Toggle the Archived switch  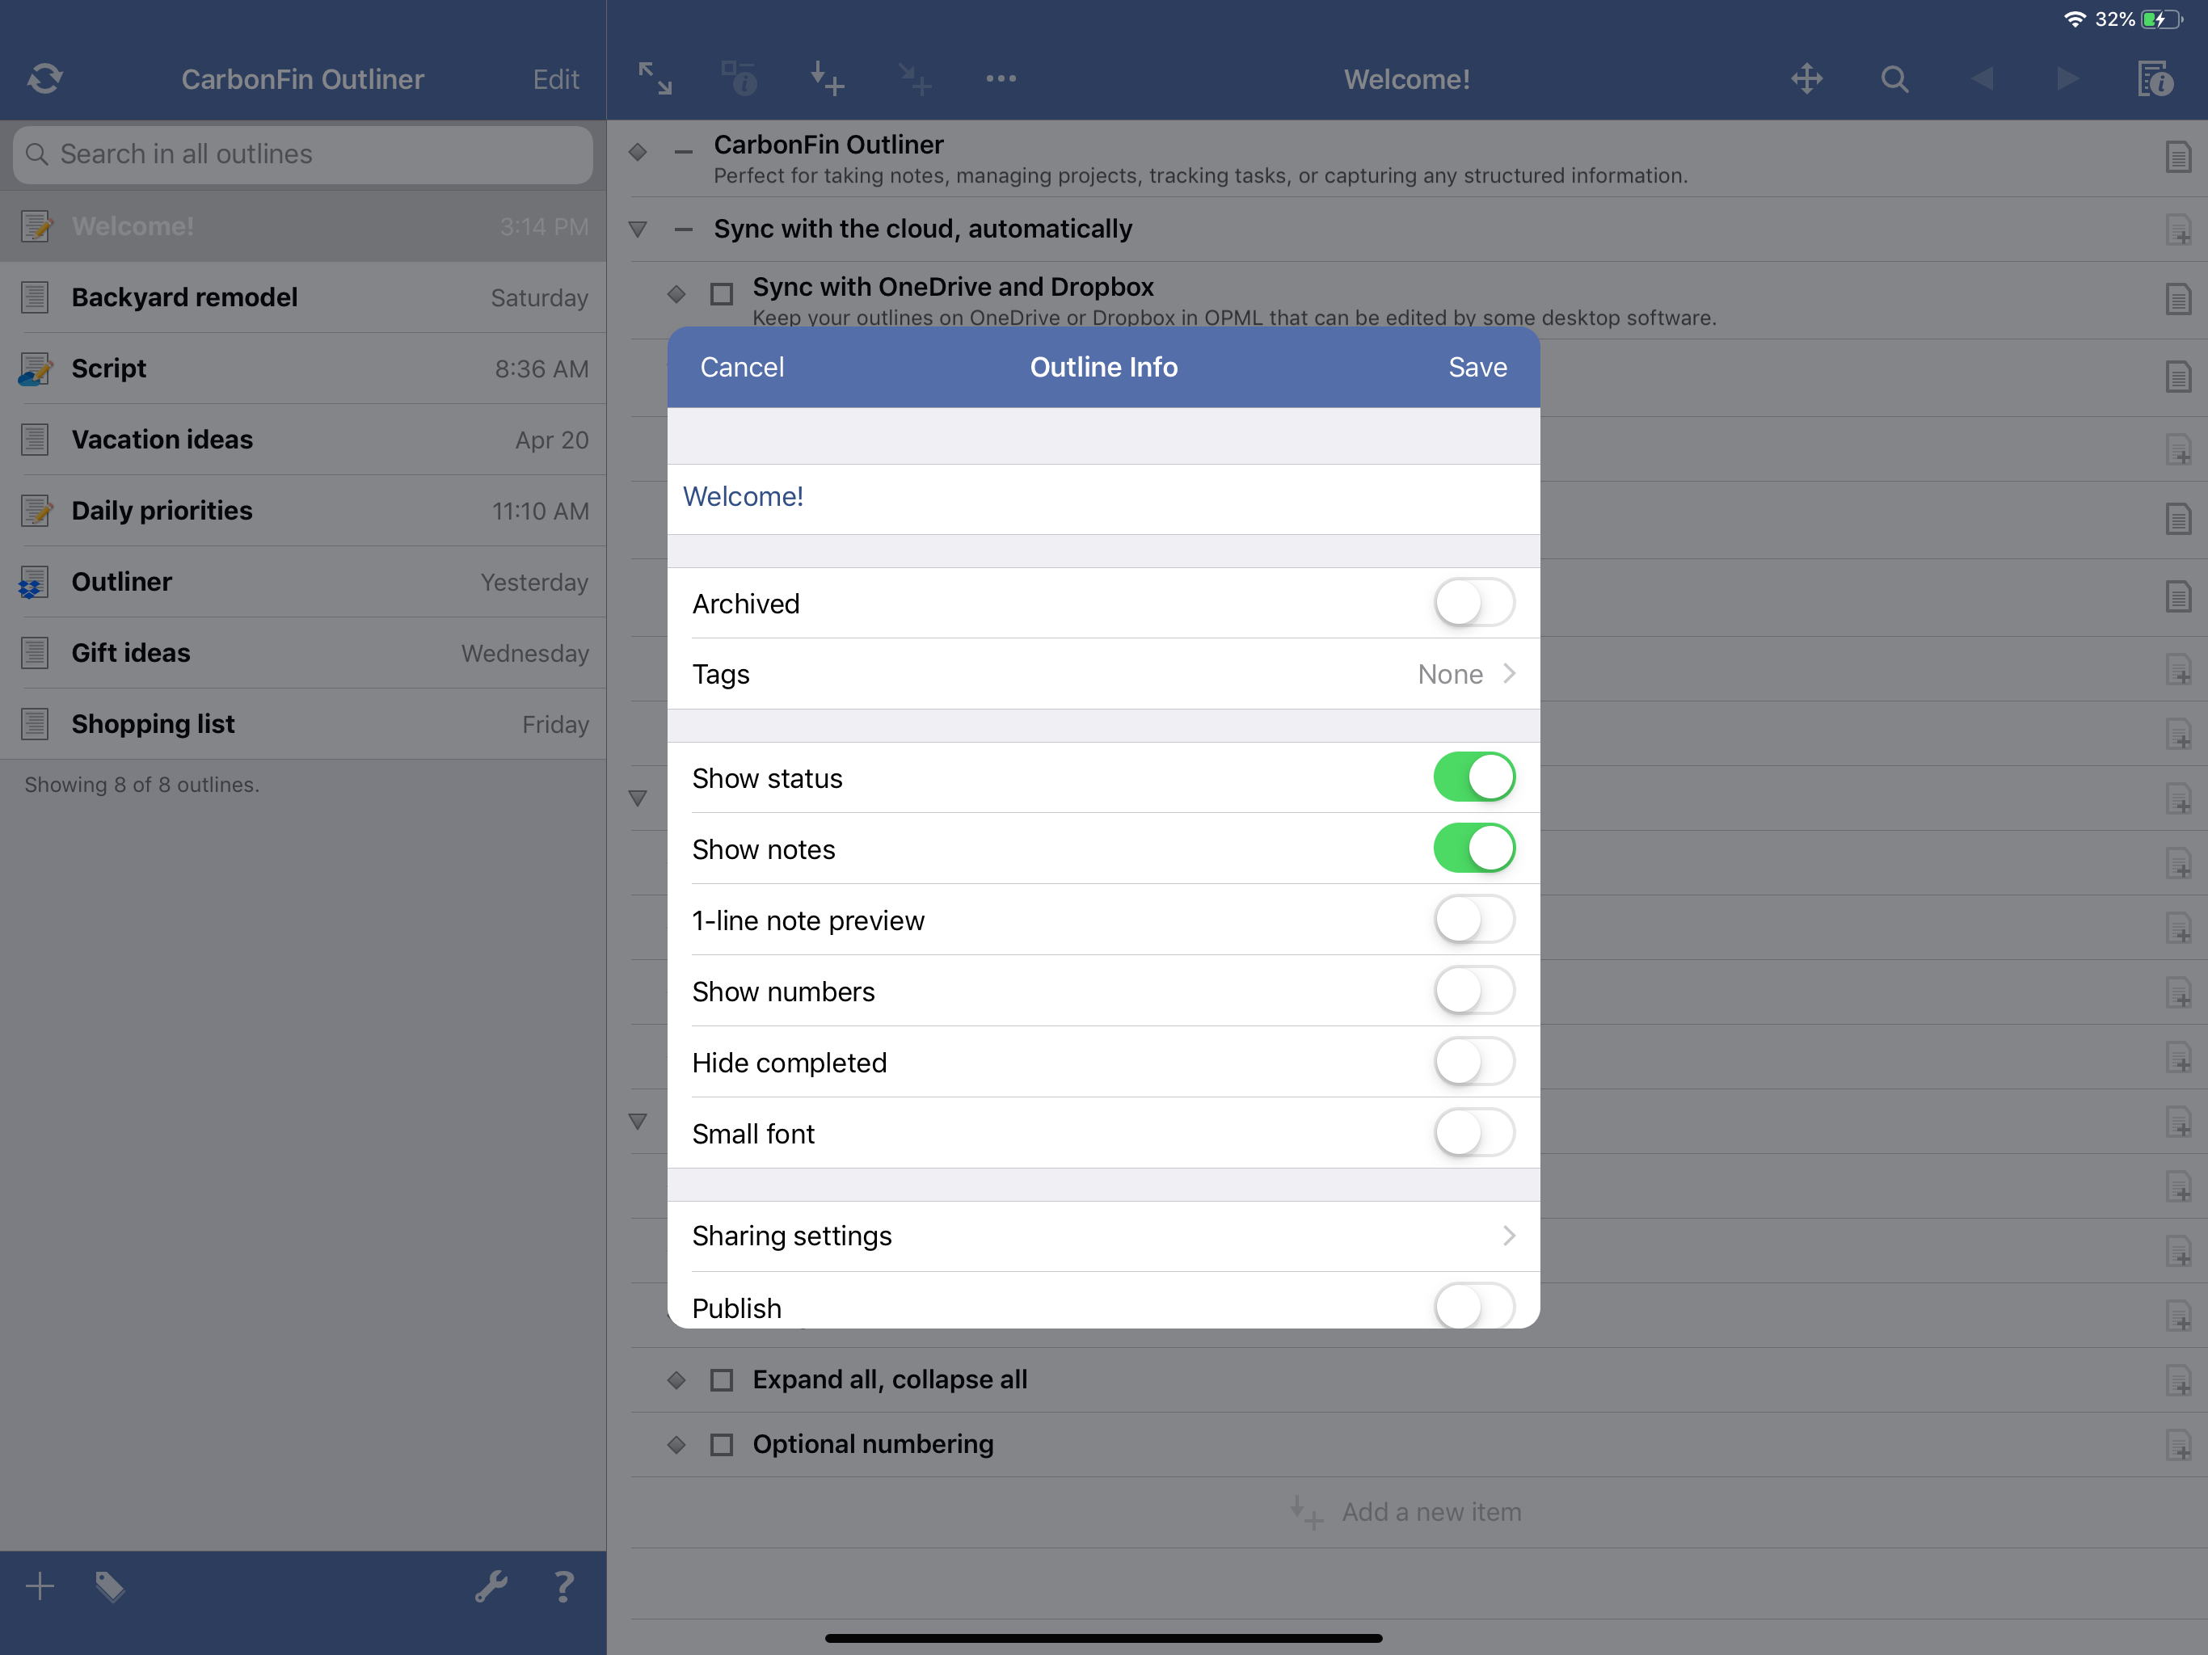[1473, 603]
